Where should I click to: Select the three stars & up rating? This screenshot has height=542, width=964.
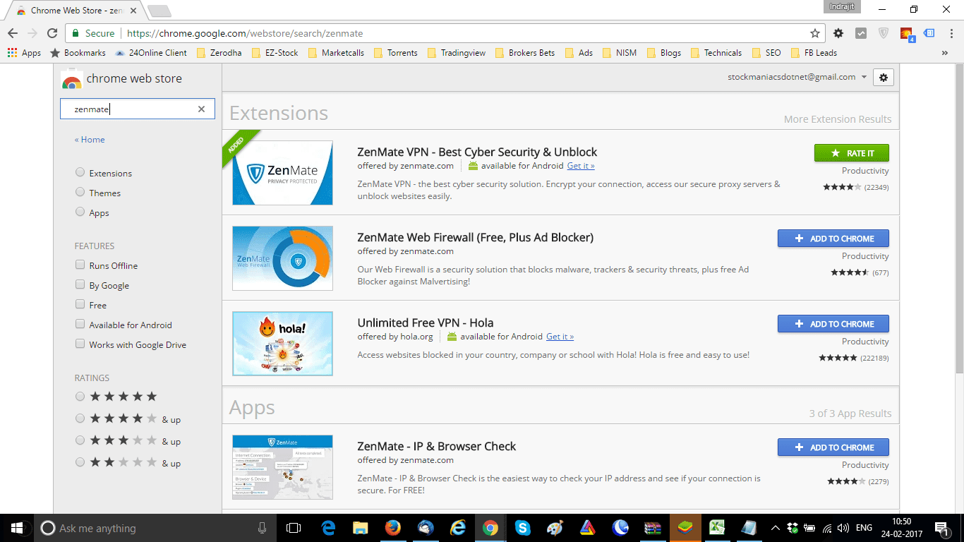click(x=80, y=440)
